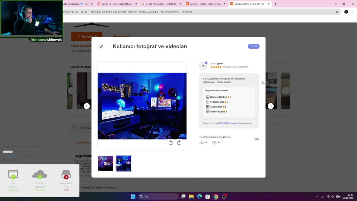Rotate the photo clockwise
This screenshot has width=357, height=201.
[179, 143]
